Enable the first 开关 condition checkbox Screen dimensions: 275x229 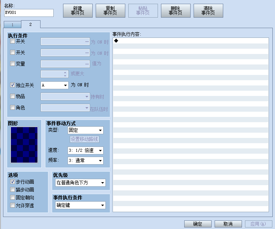coord(12,41)
